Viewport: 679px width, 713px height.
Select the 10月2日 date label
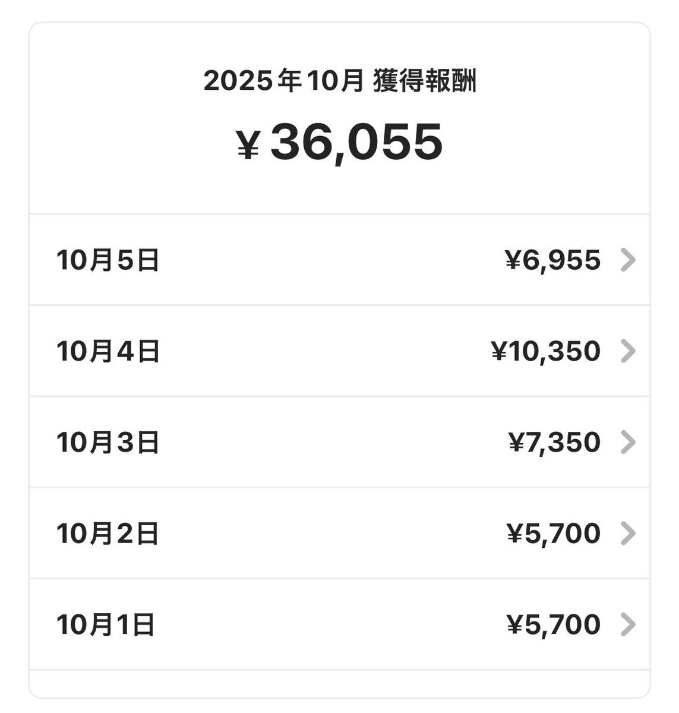tap(108, 533)
